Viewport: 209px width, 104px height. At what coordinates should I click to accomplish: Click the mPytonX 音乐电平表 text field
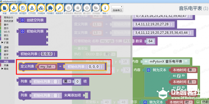(x=166, y=62)
